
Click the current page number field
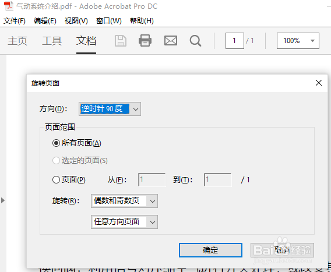(235, 41)
